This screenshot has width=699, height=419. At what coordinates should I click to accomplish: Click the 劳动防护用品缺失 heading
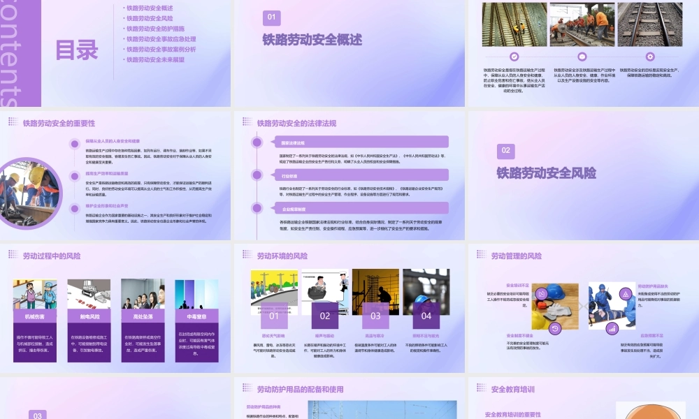[653, 286]
